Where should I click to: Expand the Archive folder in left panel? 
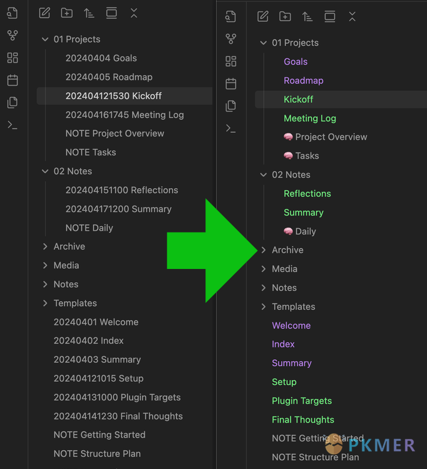(45, 246)
